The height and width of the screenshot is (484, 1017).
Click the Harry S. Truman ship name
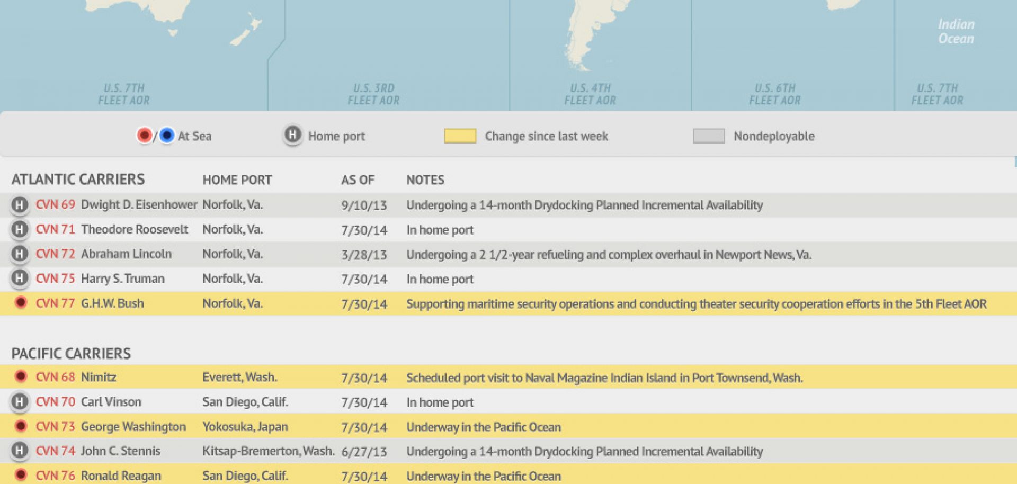tap(123, 279)
